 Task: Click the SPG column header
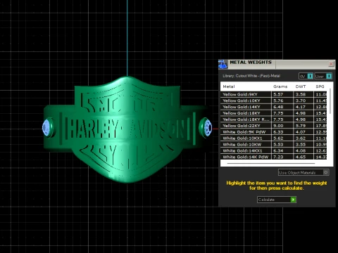pos(320,86)
